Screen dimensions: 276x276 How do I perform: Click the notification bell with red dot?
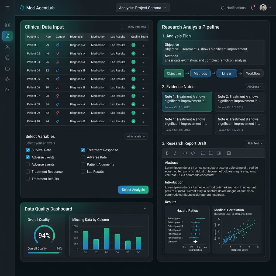click(x=253, y=8)
